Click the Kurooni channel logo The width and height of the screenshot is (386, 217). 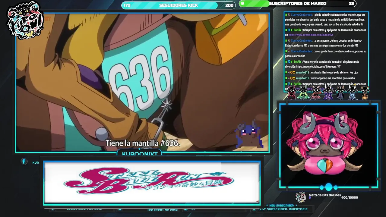click(25, 20)
